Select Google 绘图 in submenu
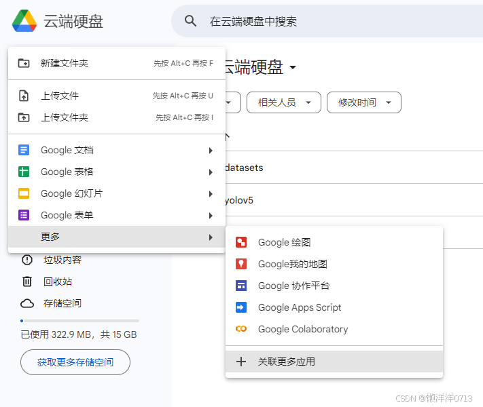Viewport: 483px width, 407px height. click(334, 242)
